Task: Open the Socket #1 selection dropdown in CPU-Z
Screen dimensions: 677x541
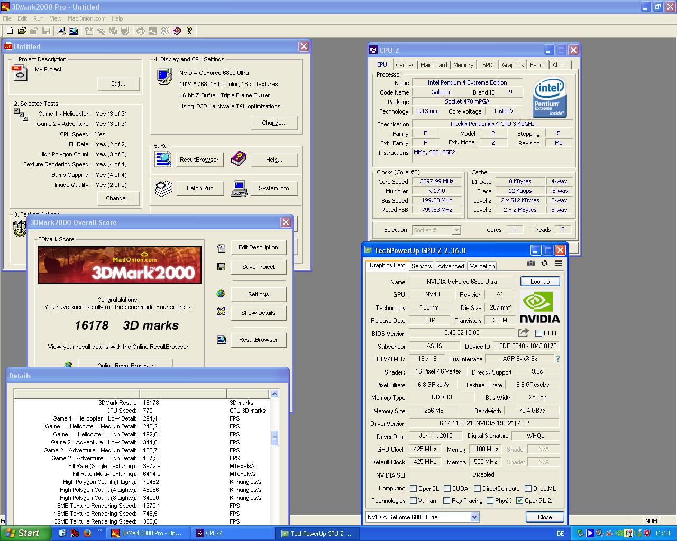Action: (456, 230)
